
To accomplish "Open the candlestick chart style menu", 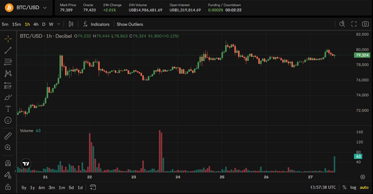I will pyautogui.click(x=71, y=24).
